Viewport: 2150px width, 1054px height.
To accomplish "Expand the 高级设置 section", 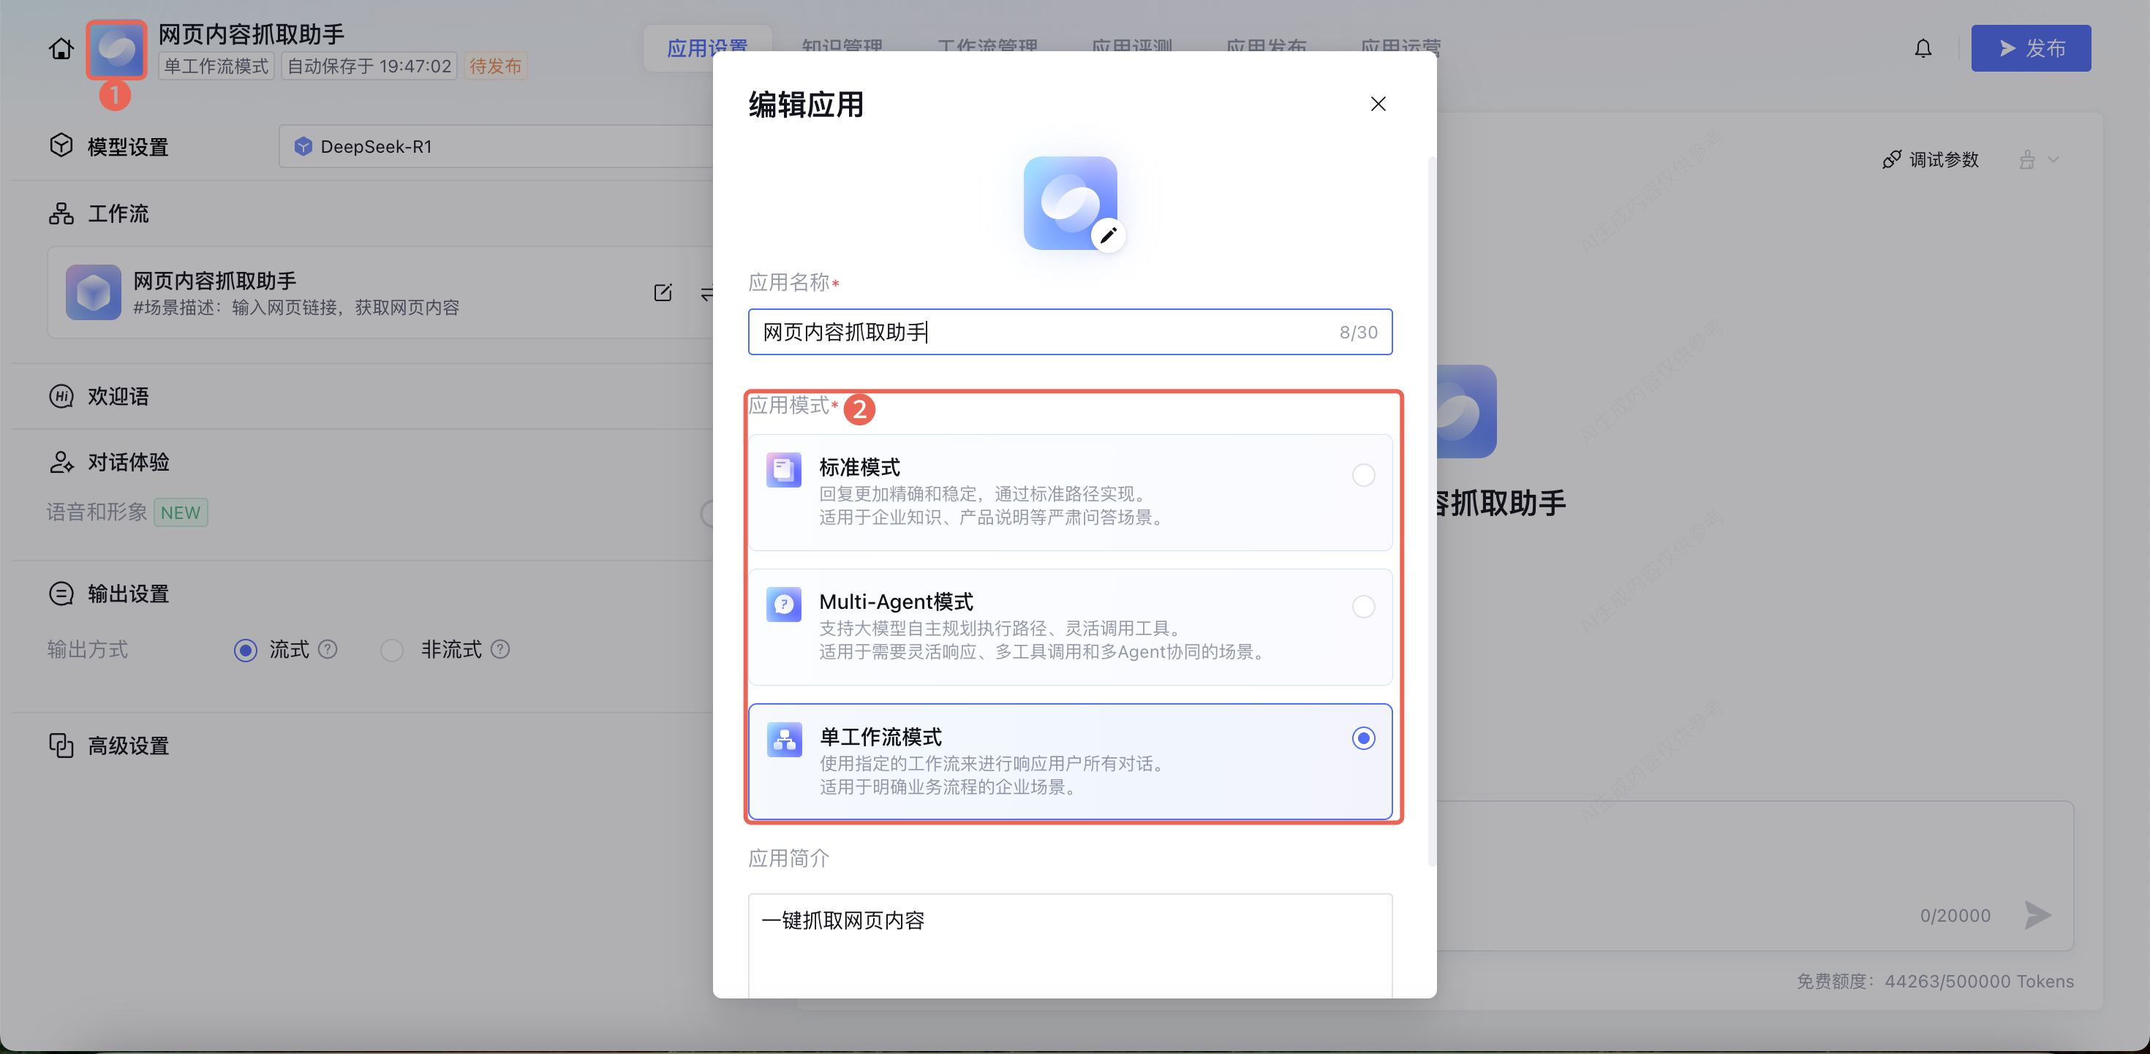I will tap(128, 746).
